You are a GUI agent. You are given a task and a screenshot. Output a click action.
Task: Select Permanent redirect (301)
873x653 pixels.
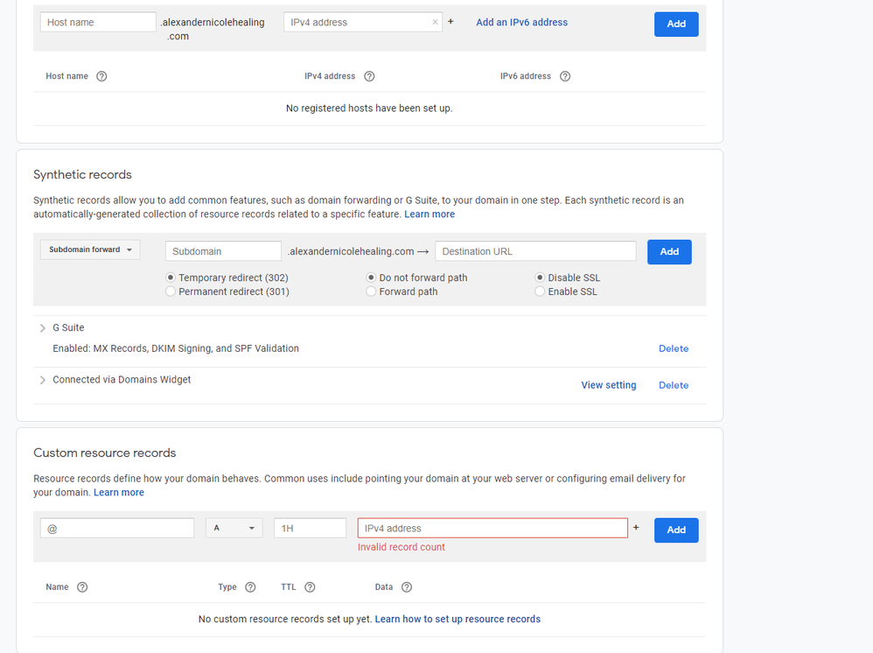[x=171, y=291]
